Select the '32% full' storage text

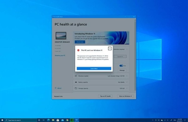tap(122, 88)
